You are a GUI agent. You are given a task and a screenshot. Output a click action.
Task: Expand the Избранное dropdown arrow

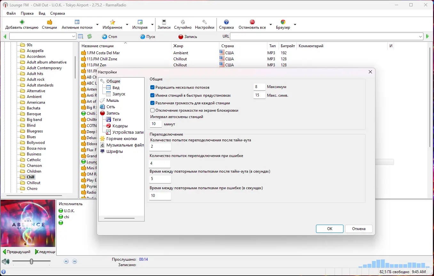click(127, 25)
